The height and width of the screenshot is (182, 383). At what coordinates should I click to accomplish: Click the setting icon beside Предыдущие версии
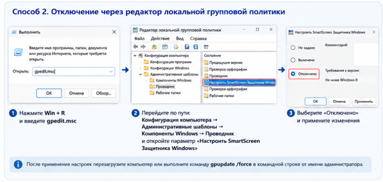pyautogui.click(x=206, y=63)
